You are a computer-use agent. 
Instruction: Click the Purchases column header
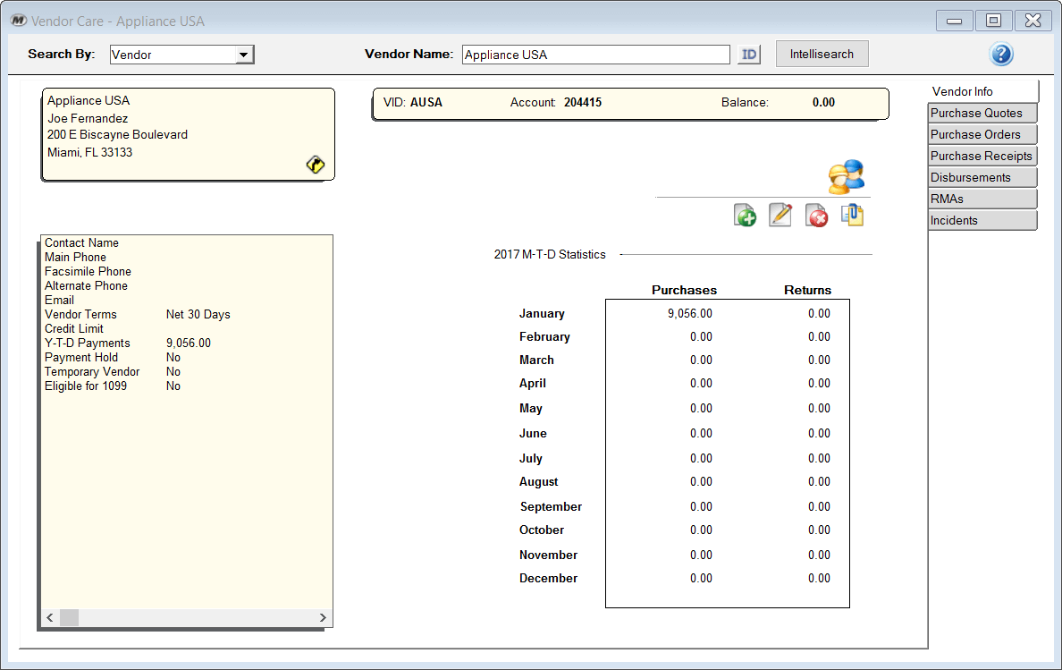tap(684, 290)
